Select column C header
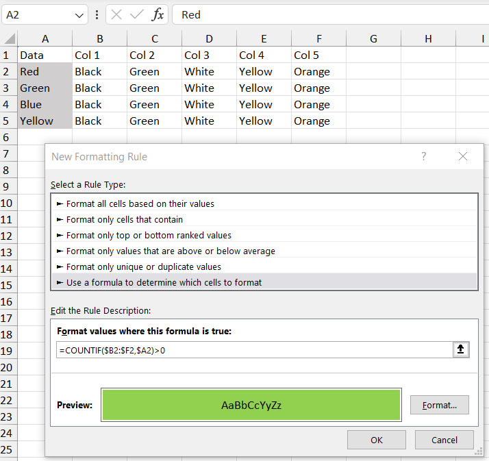The width and height of the screenshot is (489, 461). click(x=155, y=38)
